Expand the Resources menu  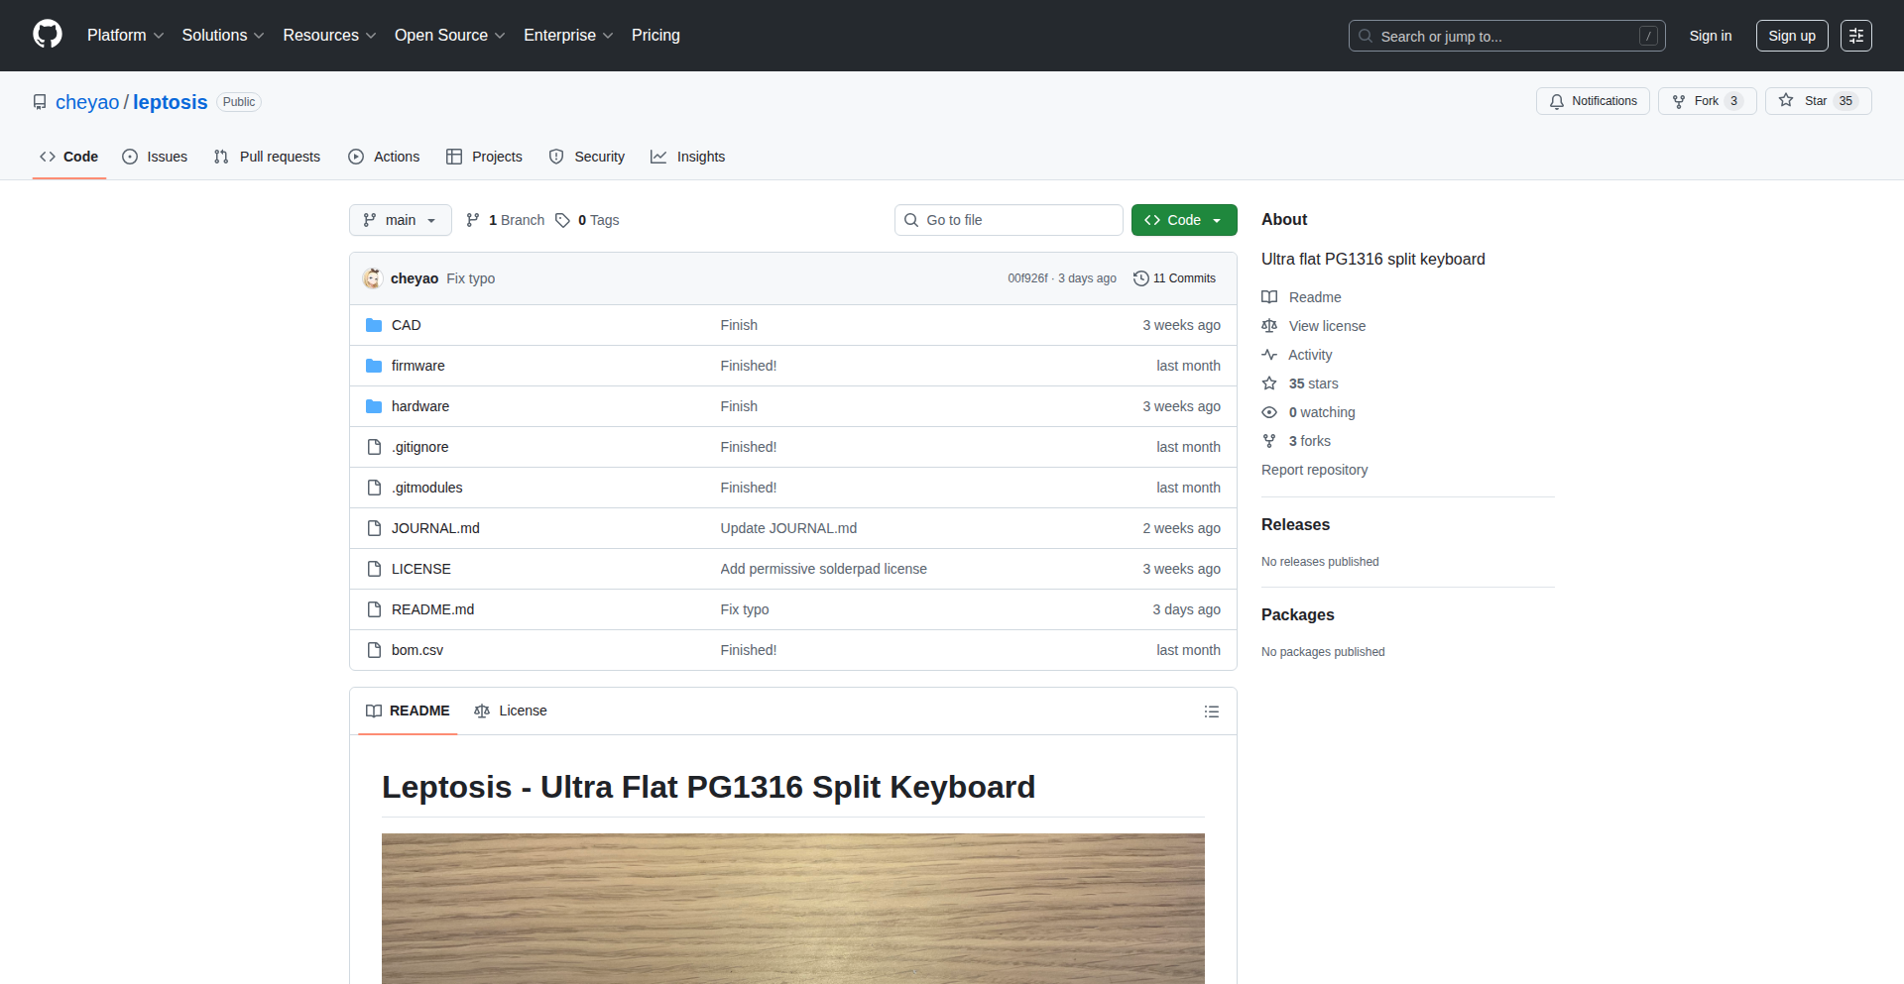(329, 35)
